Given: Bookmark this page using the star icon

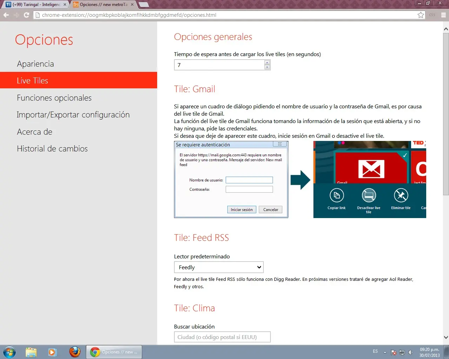Looking at the screenshot, I should [421, 15].
